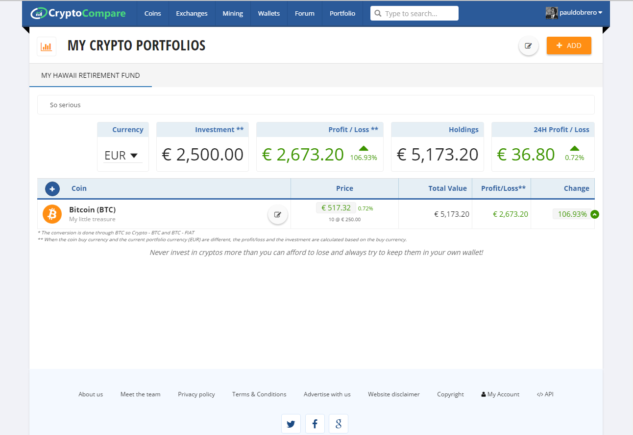Click the pauldobrero avatar picture
633x435 pixels.
[552, 13]
